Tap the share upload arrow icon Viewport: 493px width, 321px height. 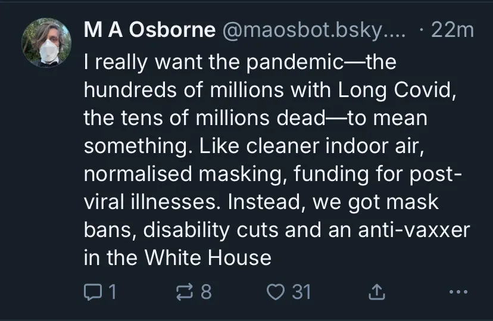376,291
